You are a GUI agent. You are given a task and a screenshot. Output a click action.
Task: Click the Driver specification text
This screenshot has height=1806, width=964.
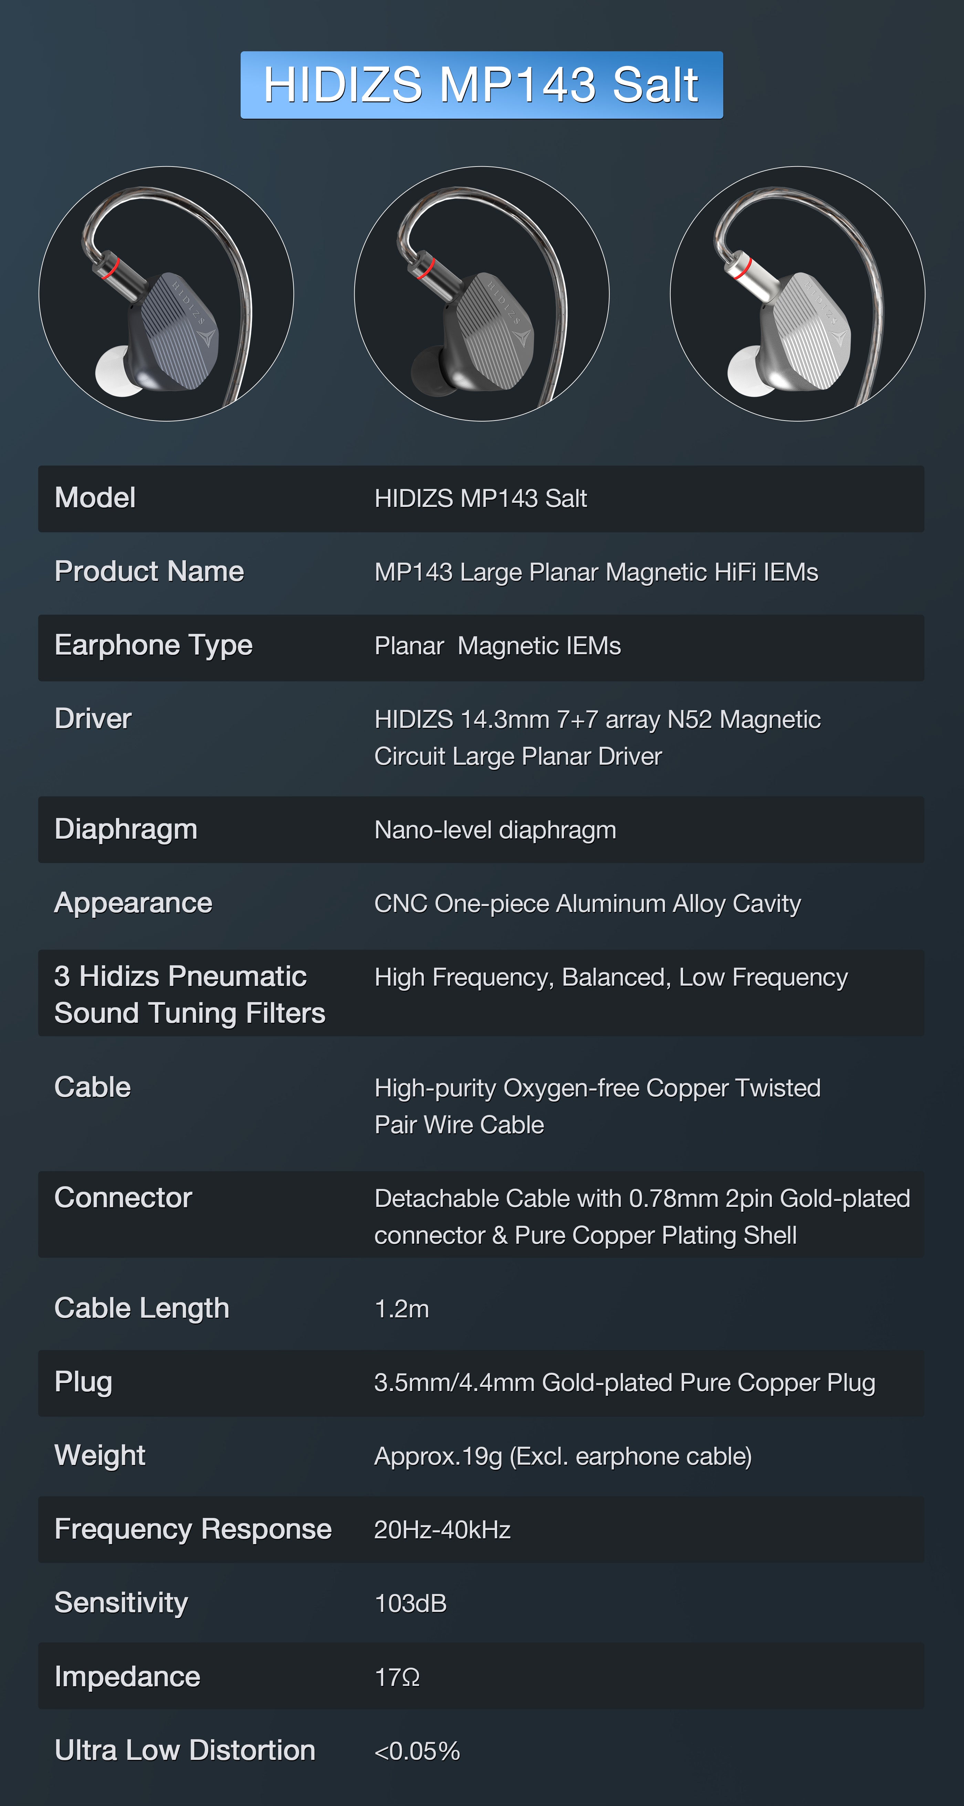coord(597,737)
